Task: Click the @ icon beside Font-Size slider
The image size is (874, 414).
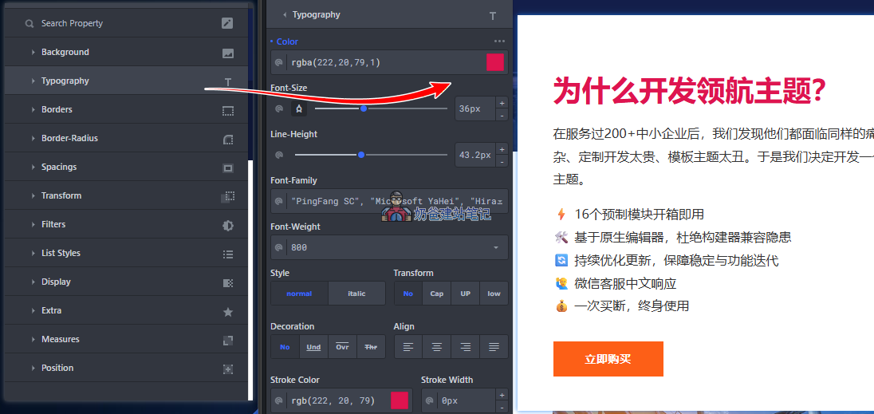Action: 278,108
